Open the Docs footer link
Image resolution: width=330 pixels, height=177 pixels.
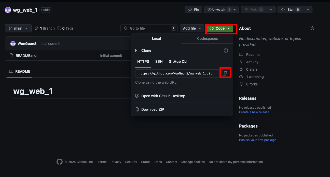(158, 162)
